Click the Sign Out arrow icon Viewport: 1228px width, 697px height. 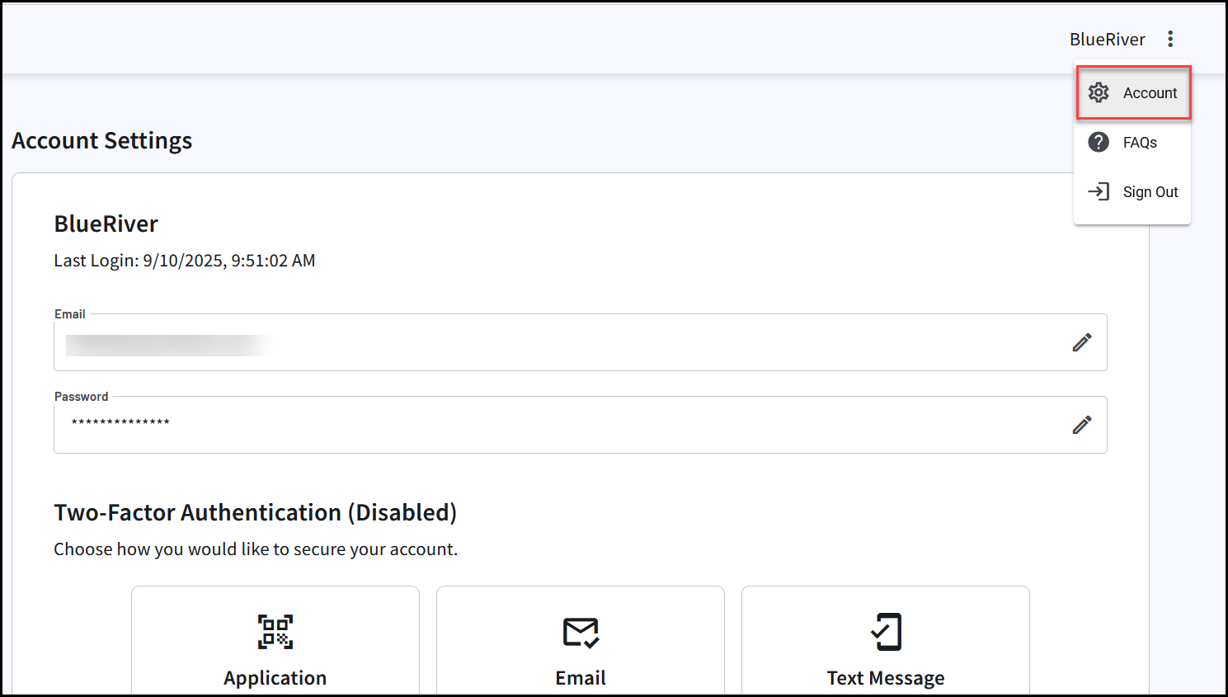(1099, 191)
